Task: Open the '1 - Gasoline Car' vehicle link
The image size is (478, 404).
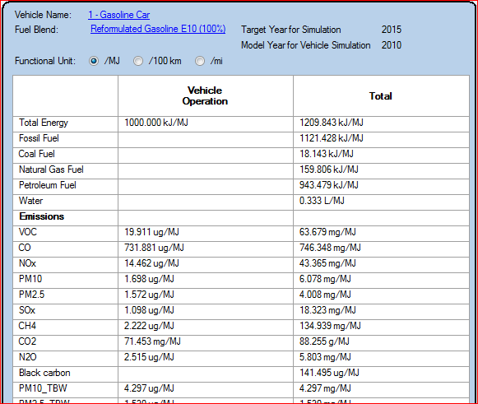Action: (119, 15)
